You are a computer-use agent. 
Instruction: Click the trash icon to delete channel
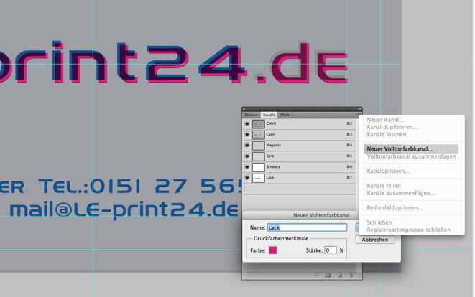point(351,275)
